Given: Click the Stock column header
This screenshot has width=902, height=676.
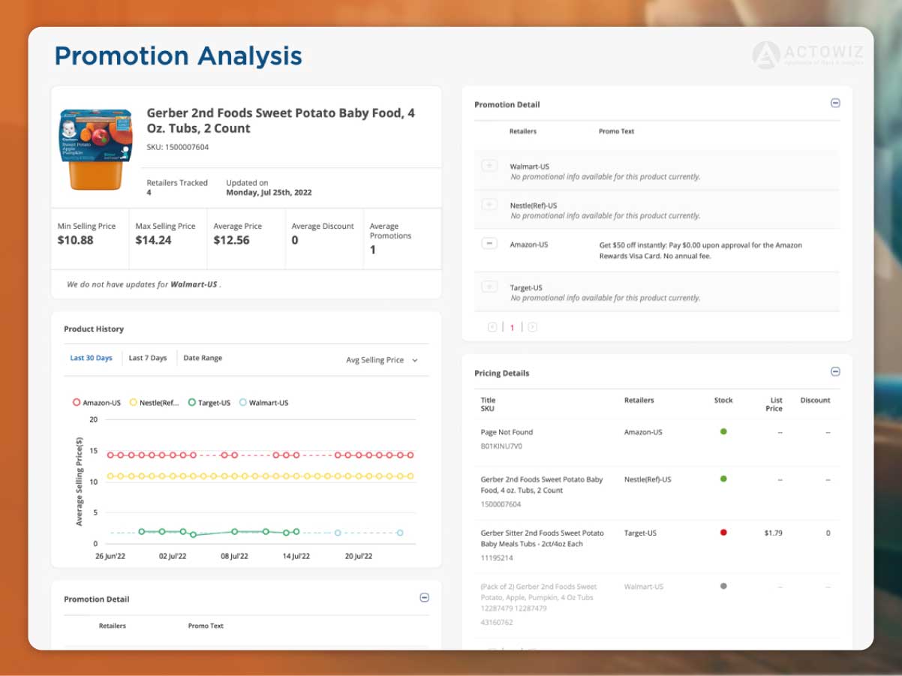Looking at the screenshot, I should tap(723, 400).
